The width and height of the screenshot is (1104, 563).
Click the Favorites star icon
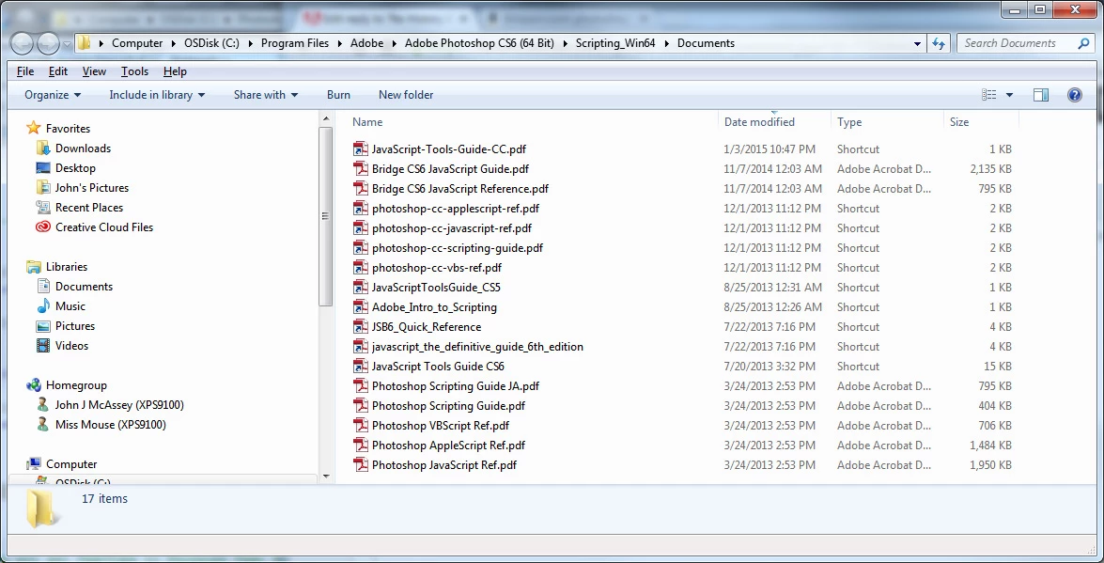tap(33, 128)
